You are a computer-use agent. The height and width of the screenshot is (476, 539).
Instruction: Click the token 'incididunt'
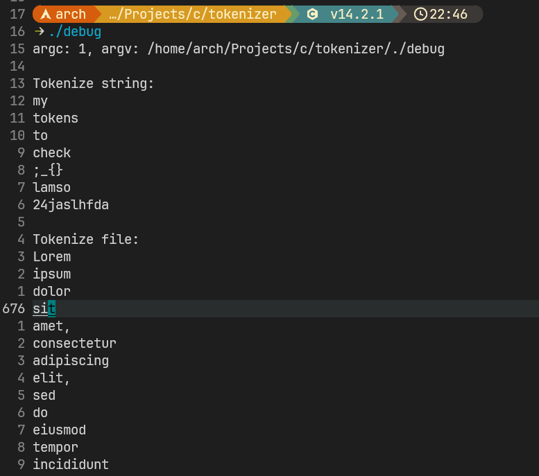pos(71,465)
